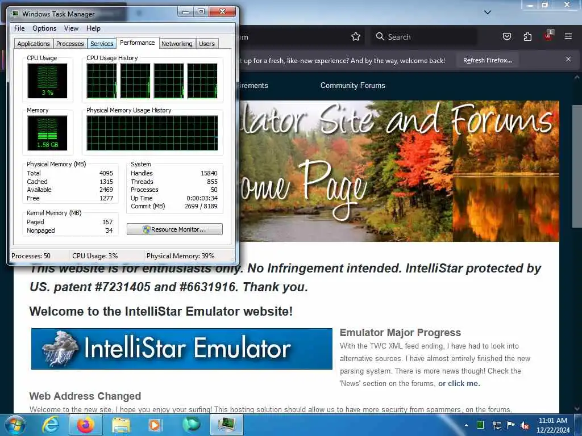Open Windows Explorer from the taskbar
The width and height of the screenshot is (582, 436).
coord(120,425)
